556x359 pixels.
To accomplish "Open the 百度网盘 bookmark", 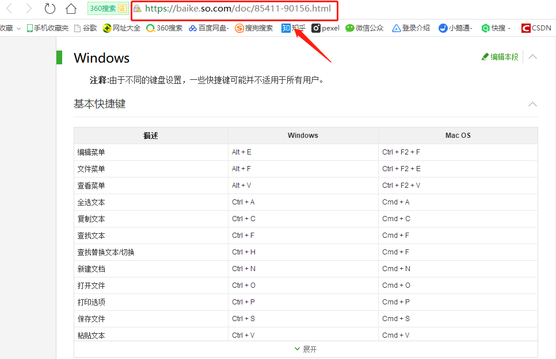I will [209, 28].
